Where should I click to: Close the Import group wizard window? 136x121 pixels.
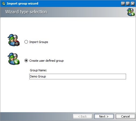coord(133,4)
